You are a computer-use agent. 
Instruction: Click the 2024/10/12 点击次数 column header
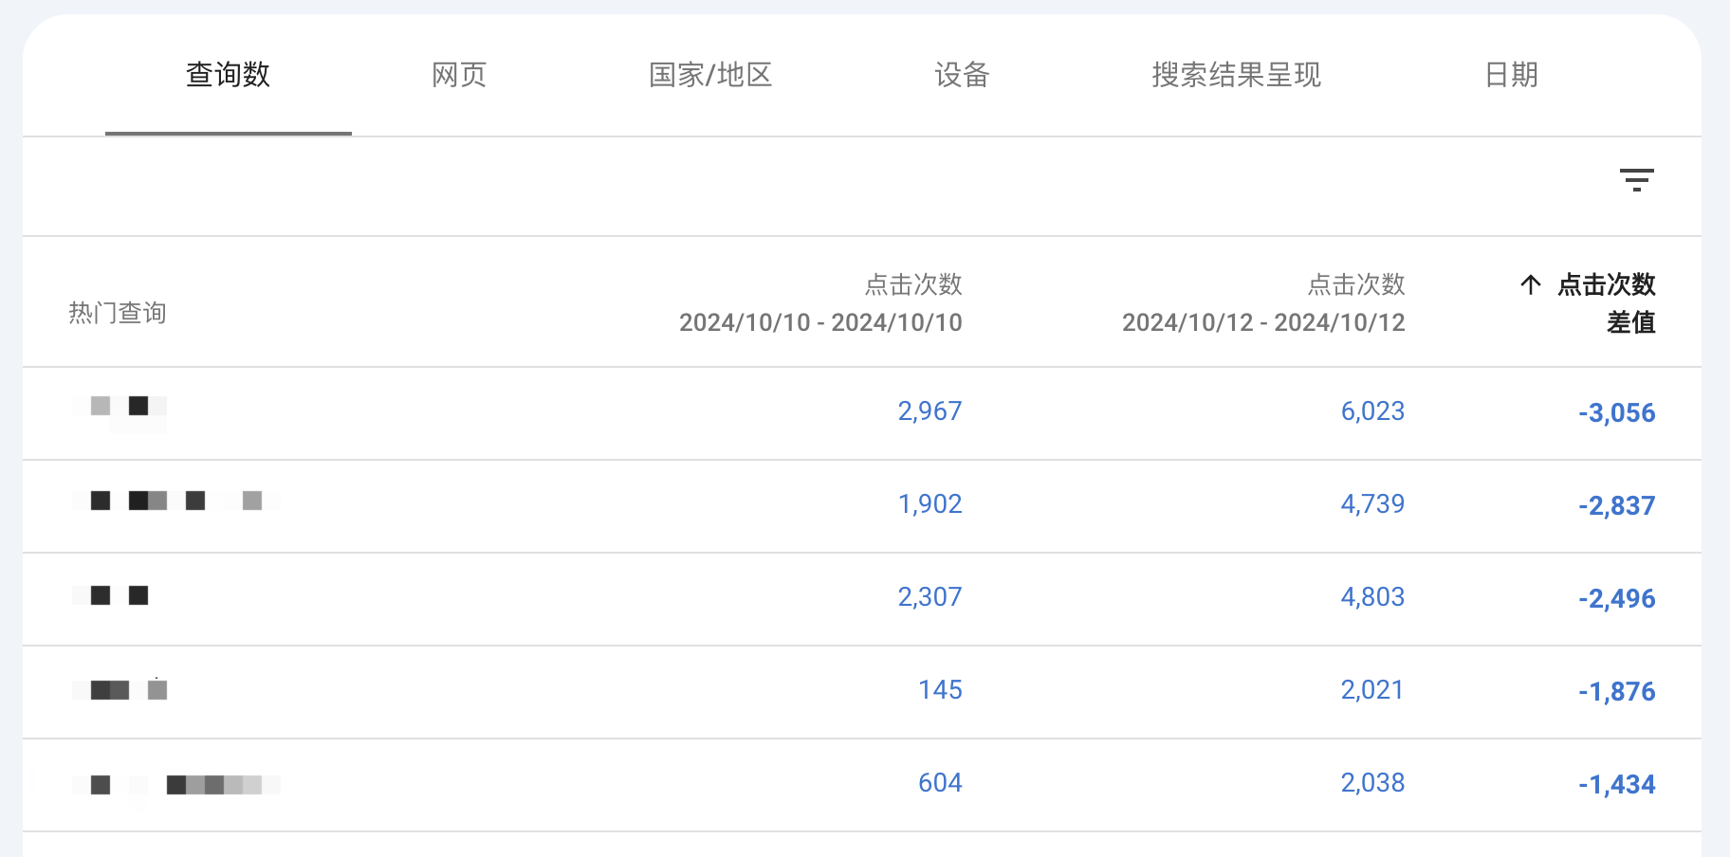pyautogui.click(x=1263, y=303)
